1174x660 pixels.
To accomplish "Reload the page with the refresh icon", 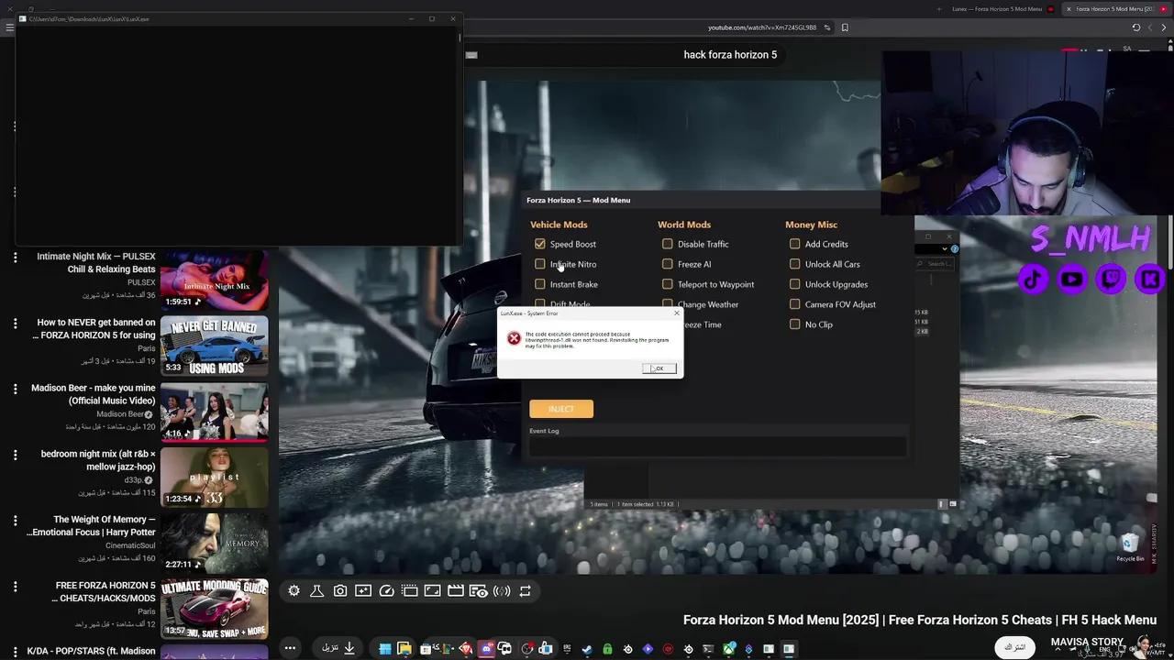I will click(1136, 27).
